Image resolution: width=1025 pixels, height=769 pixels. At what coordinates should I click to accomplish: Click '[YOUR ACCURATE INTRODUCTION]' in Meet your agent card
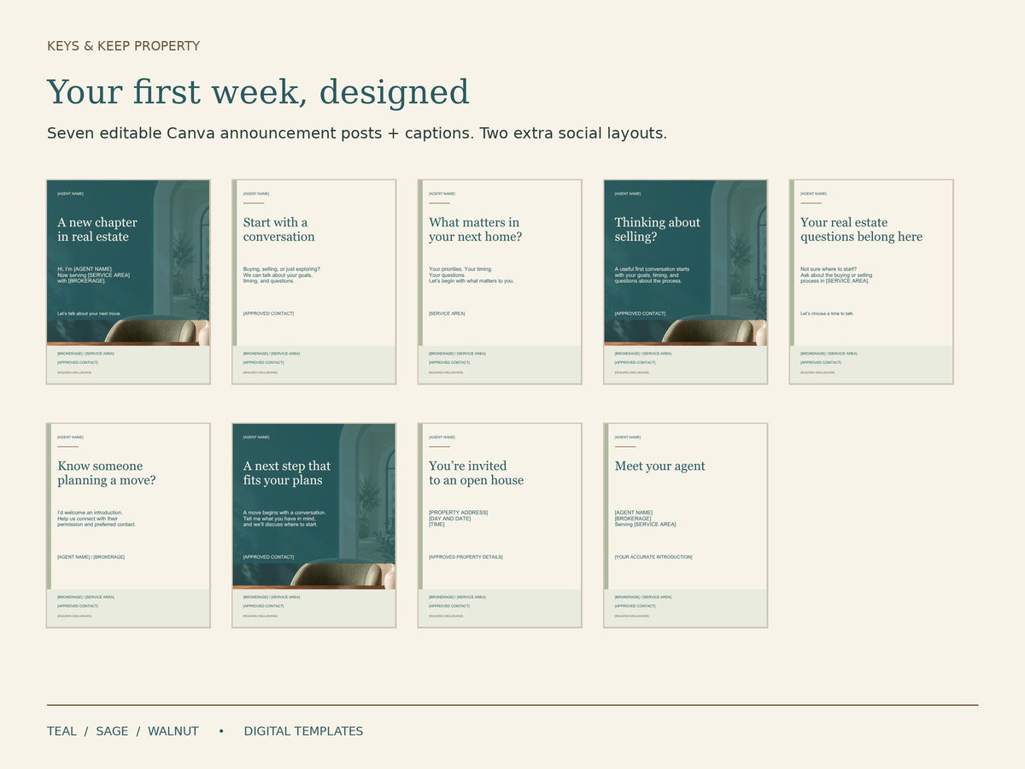[653, 557]
